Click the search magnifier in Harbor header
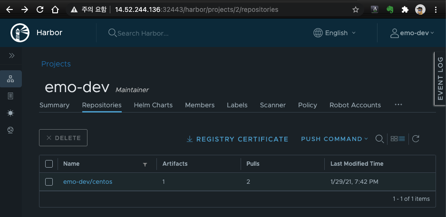The height and width of the screenshot is (217, 446). click(112, 33)
